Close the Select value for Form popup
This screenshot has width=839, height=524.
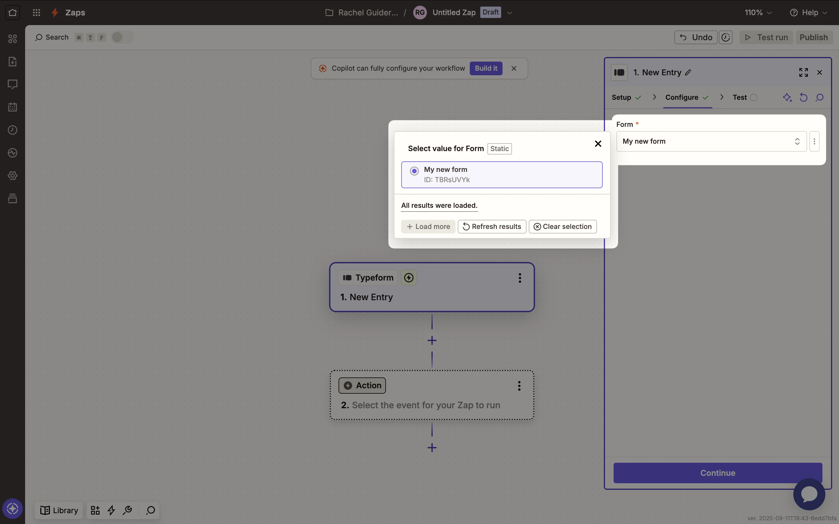(x=598, y=143)
